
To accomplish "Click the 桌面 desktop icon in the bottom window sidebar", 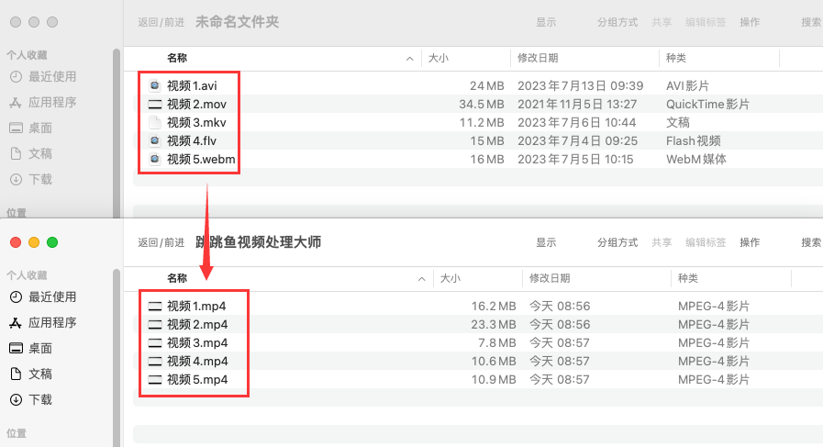I will [x=16, y=348].
